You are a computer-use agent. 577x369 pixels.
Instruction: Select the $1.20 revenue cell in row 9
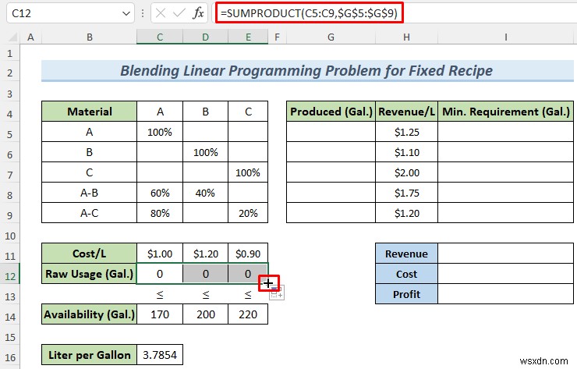coord(406,213)
